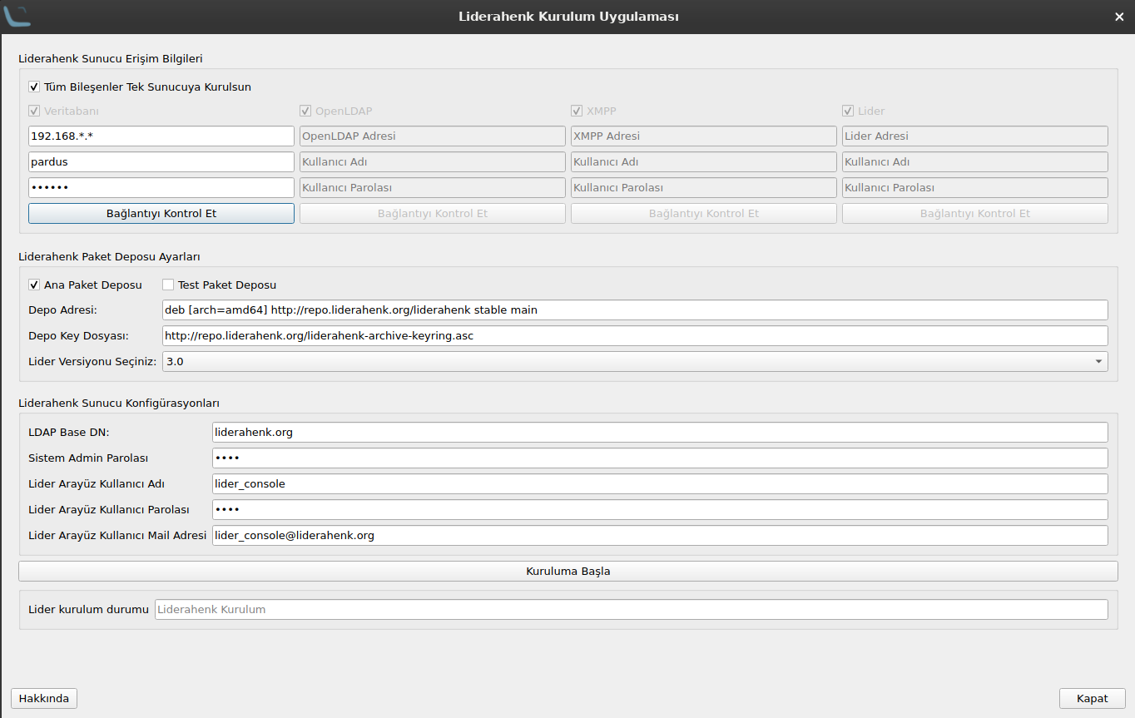
Task: Click the OpenLDAP Kullanıcı Parolası field
Action: (433, 188)
